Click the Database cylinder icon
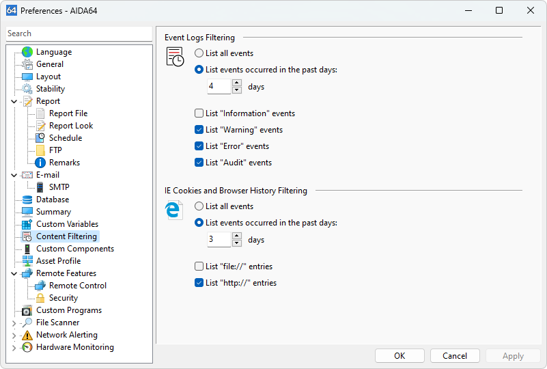 tap(27, 200)
